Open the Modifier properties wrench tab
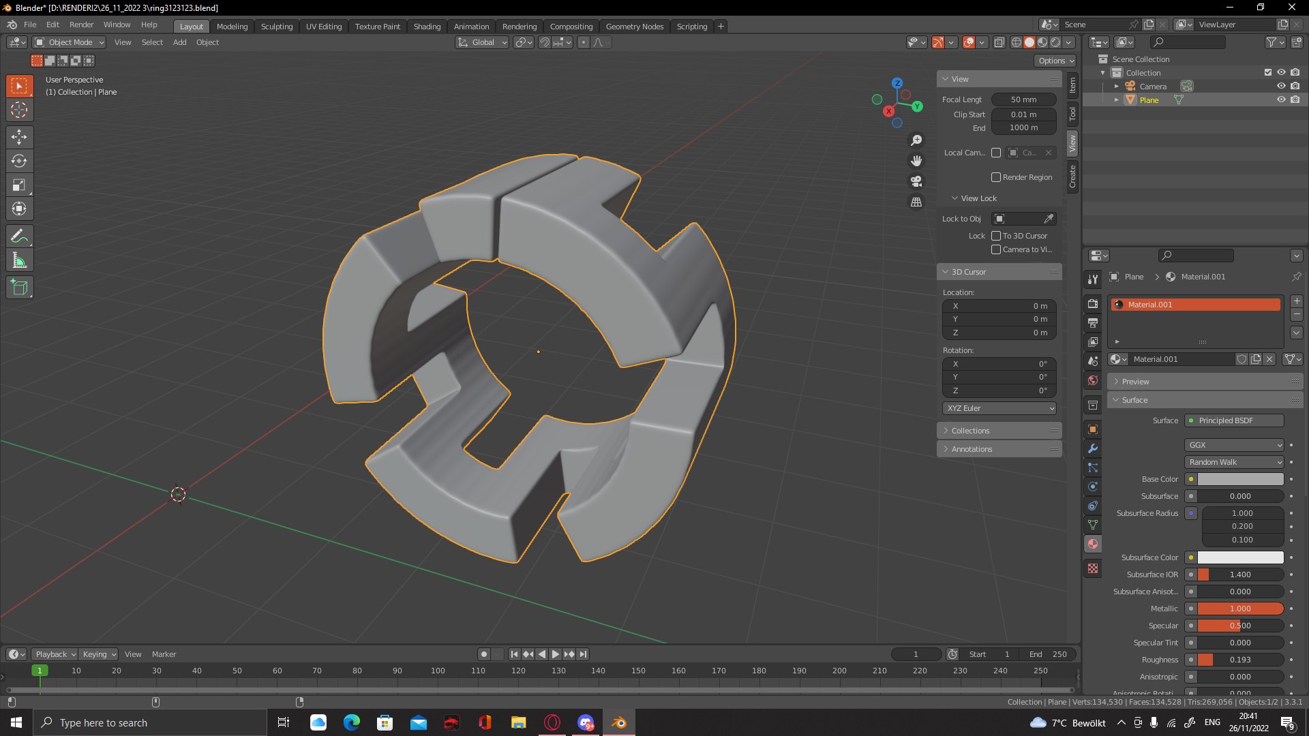 [1093, 448]
